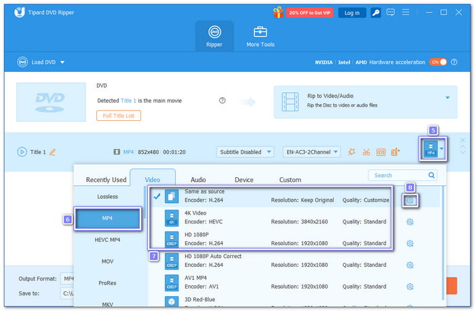This screenshot has height=311, width=475.
Task: Open settings gear for AV1 MP4
Action: tap(410, 287)
